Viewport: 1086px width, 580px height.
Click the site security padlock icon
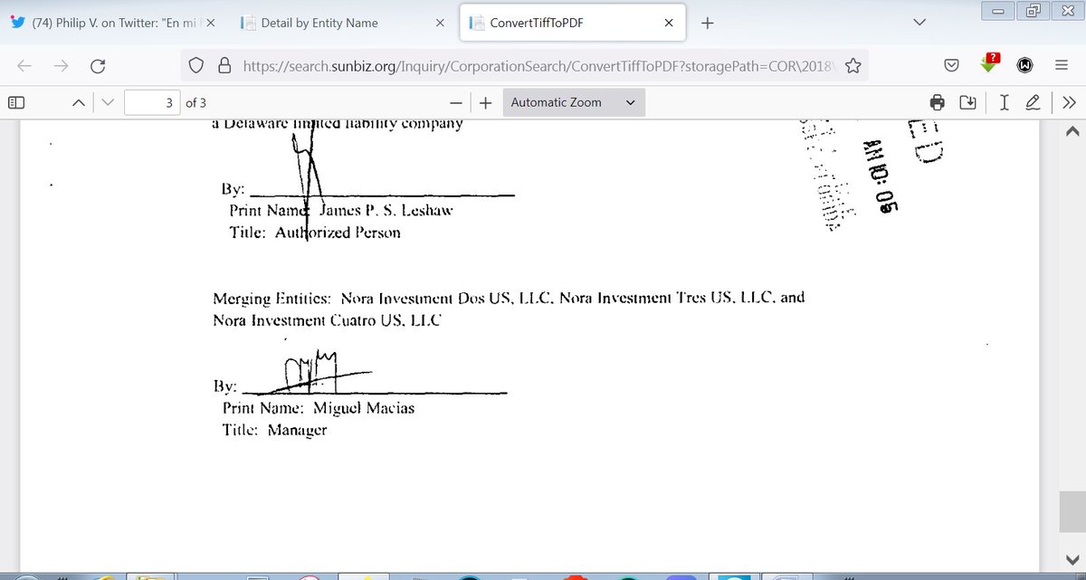pos(223,65)
